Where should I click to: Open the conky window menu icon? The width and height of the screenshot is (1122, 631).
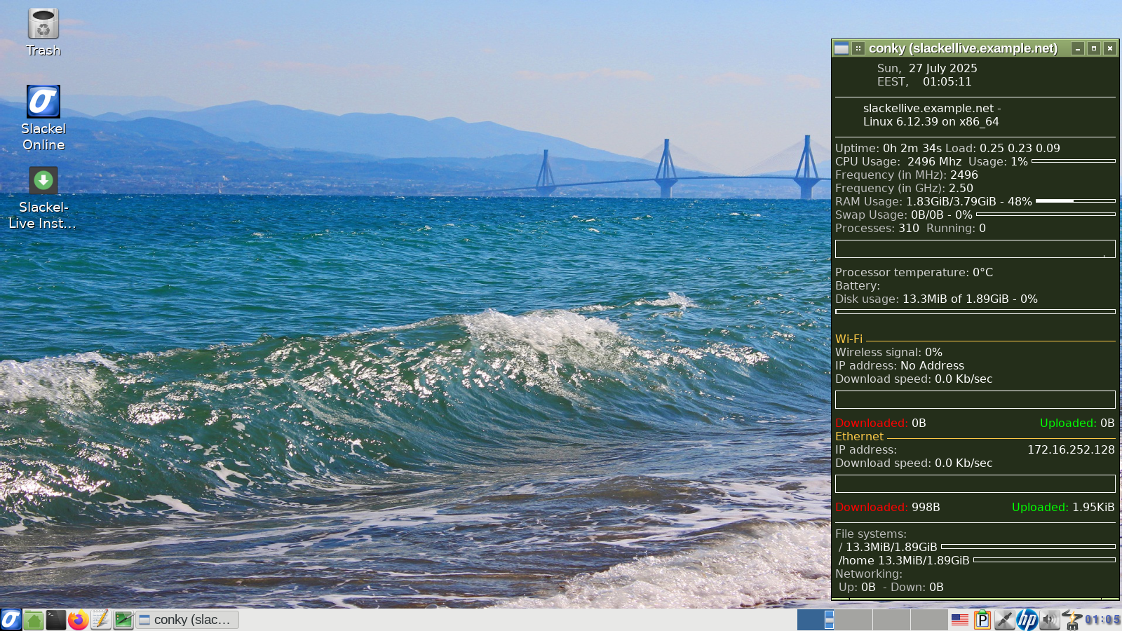click(841, 48)
